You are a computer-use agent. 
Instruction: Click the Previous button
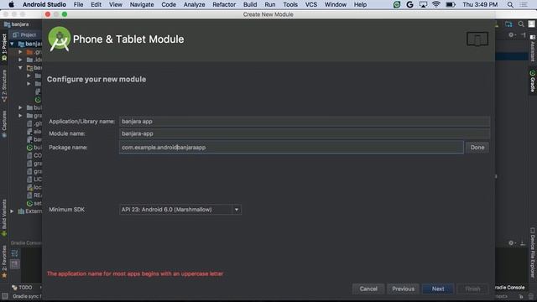pos(403,289)
